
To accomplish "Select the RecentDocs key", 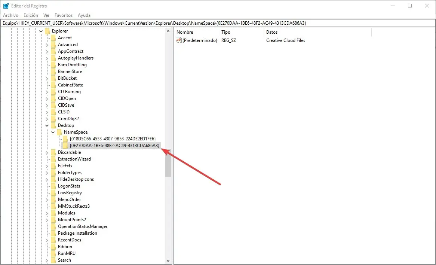I will tap(70, 240).
